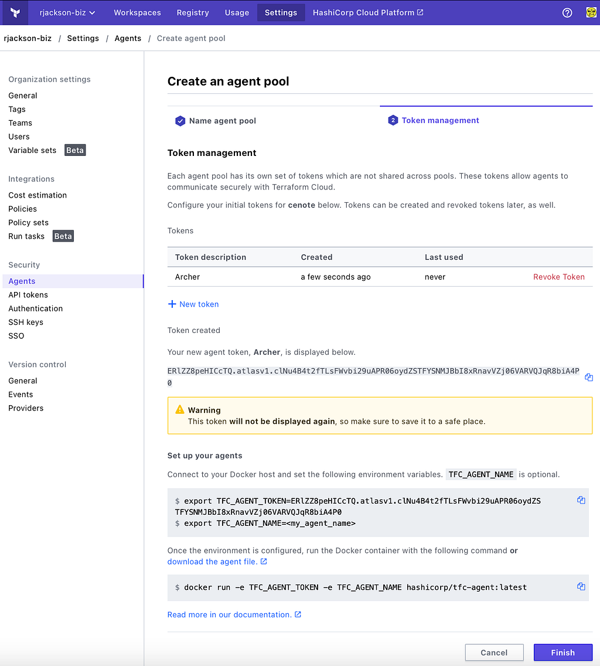Click the Warning triangle icon

coord(180,409)
